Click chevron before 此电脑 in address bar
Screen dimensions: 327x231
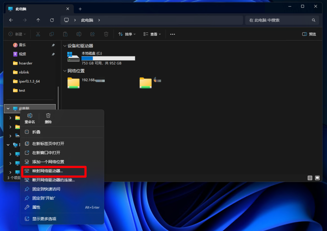coord(75,20)
